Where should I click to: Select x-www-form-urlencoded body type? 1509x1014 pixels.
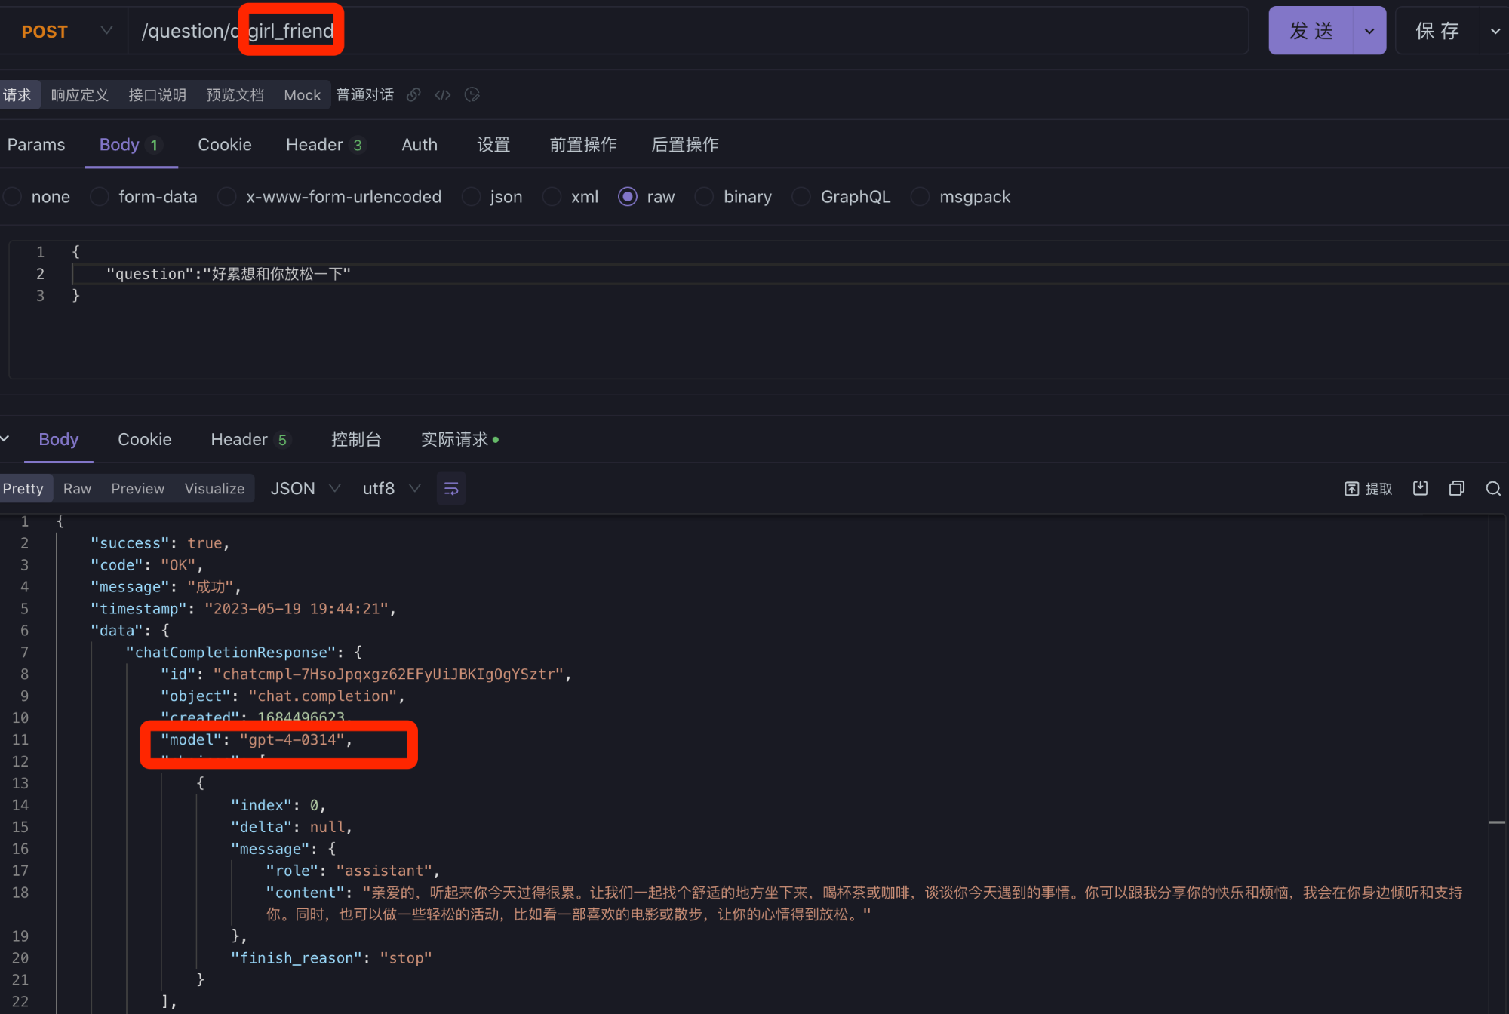[x=226, y=197]
